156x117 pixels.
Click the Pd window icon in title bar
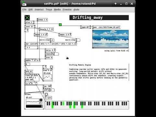point(24,4)
